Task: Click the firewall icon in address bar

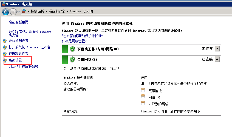Action: tap(24, 11)
